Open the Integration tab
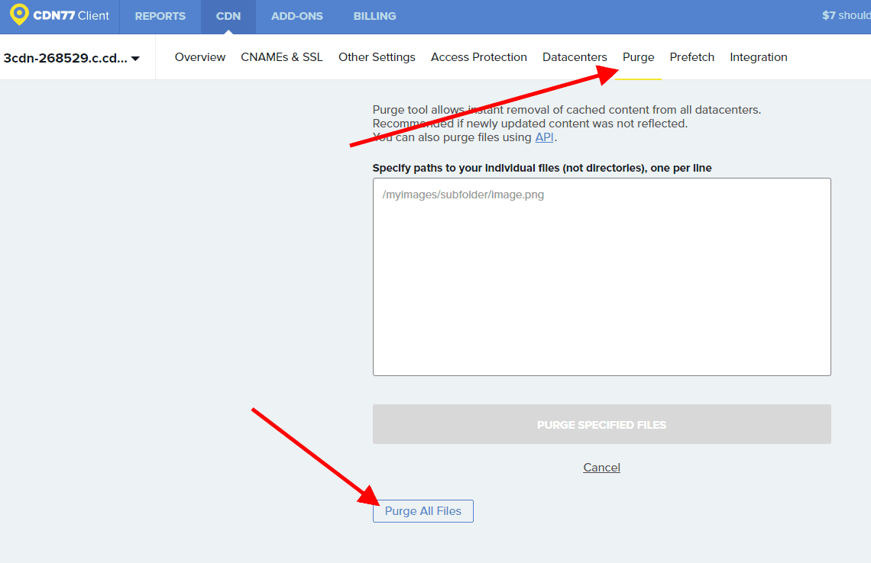Screen dimensions: 871x563 (x=759, y=57)
